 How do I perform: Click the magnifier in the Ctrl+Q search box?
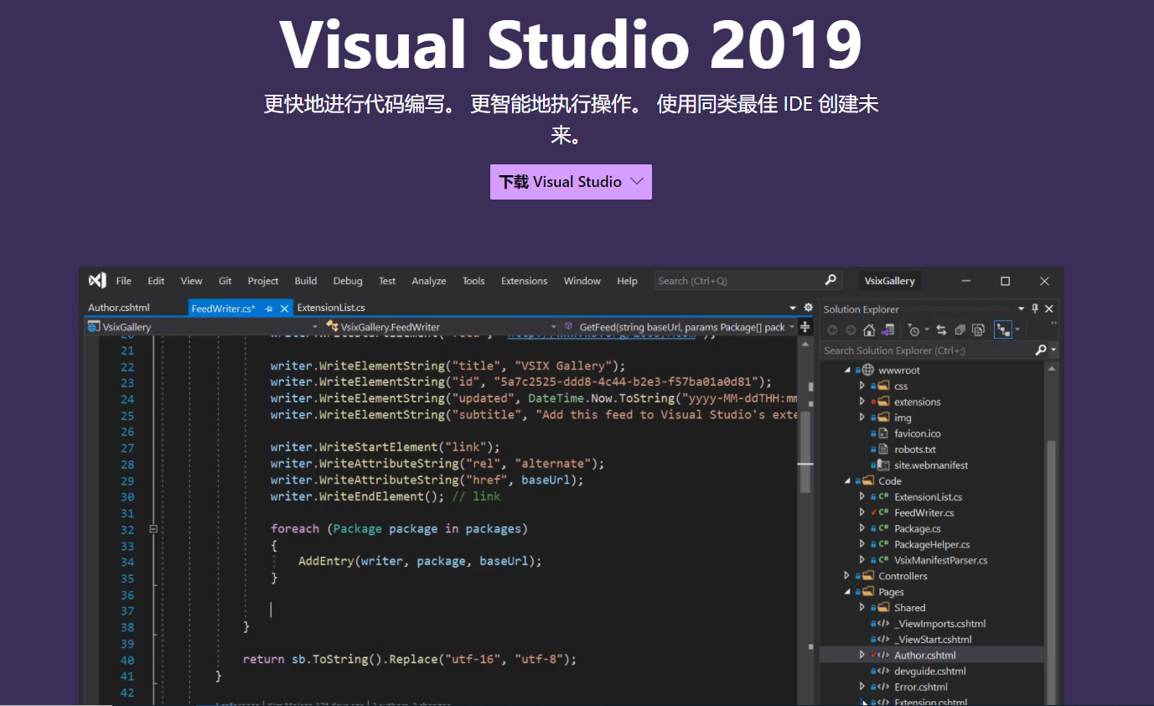(831, 280)
